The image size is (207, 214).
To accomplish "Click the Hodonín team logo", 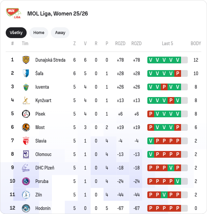I will tap(26, 208).
